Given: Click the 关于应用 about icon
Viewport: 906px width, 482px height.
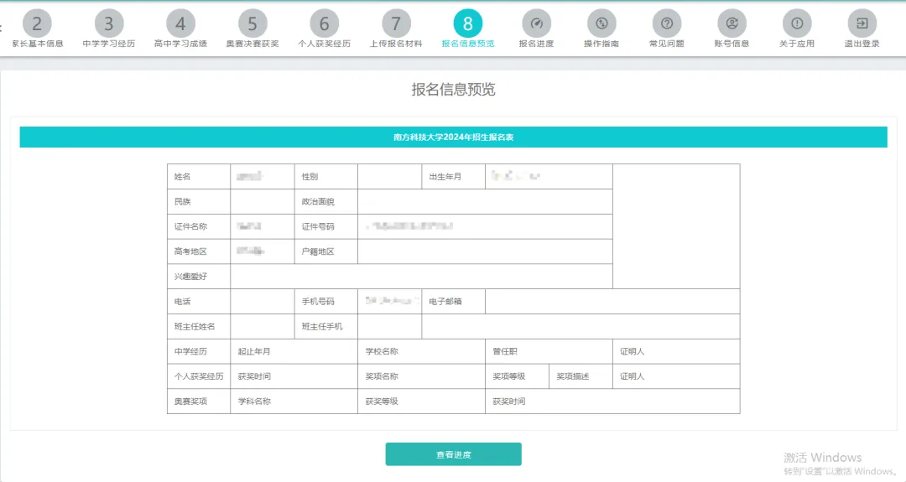Looking at the screenshot, I should [x=797, y=23].
